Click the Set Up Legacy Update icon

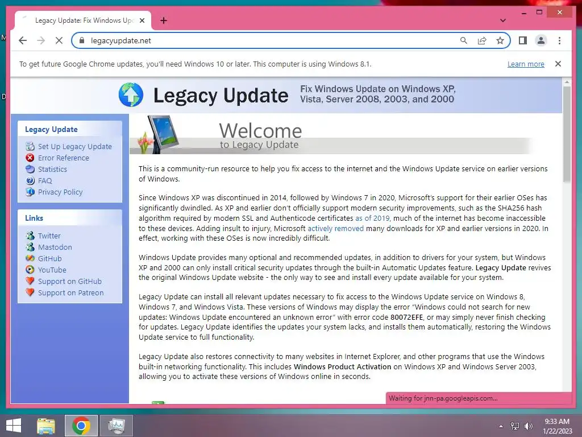pyautogui.click(x=30, y=146)
